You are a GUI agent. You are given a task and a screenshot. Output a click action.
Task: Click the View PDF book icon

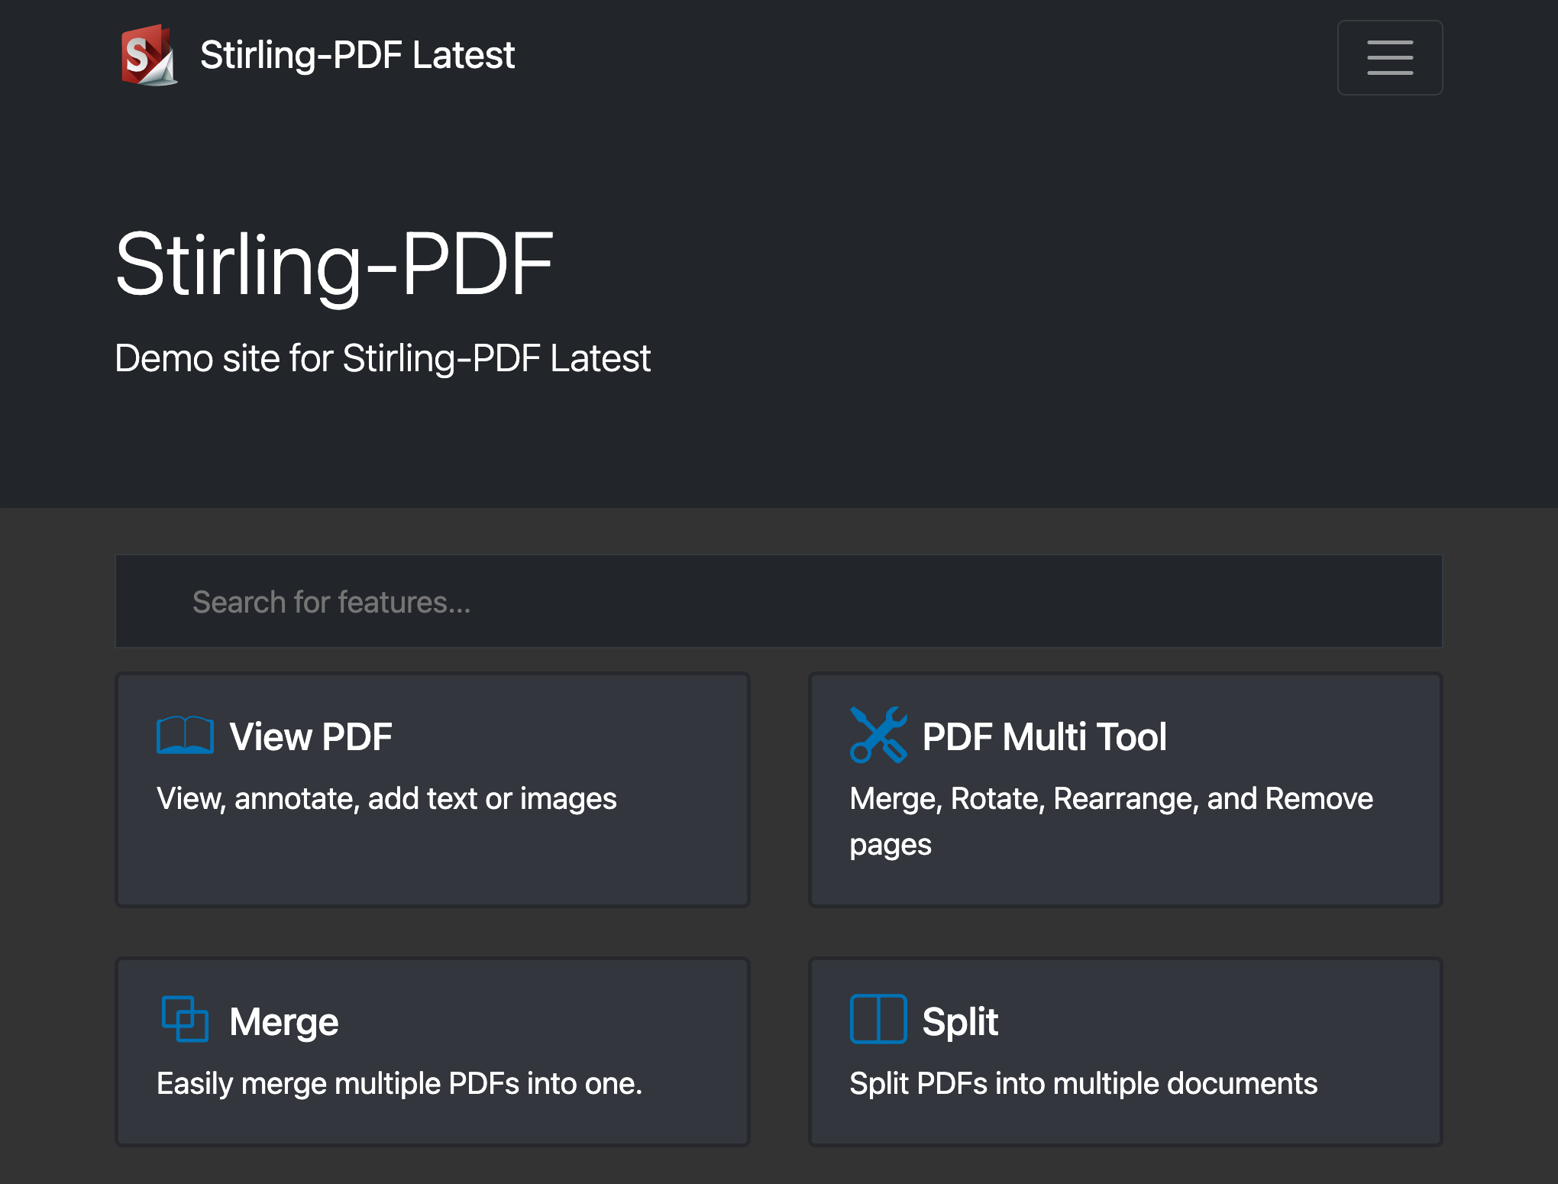point(185,736)
